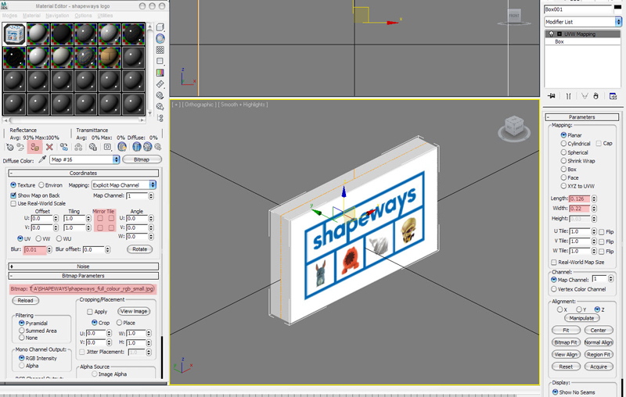The width and height of the screenshot is (626, 397).
Task: Click the object color swatch beside Box001
Action: click(x=618, y=9)
